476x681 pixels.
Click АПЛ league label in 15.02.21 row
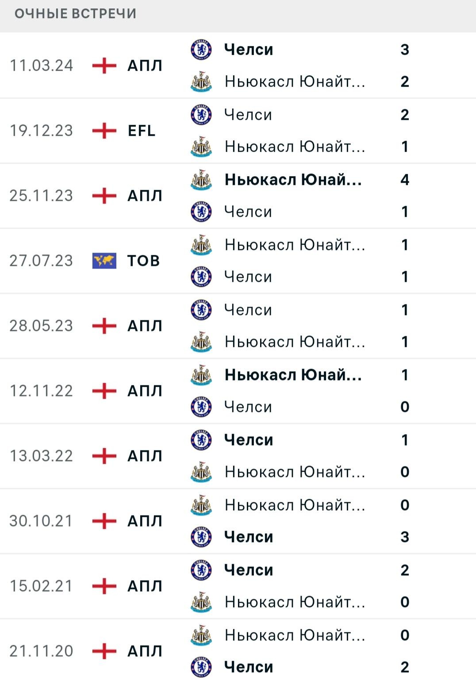pyautogui.click(x=145, y=586)
